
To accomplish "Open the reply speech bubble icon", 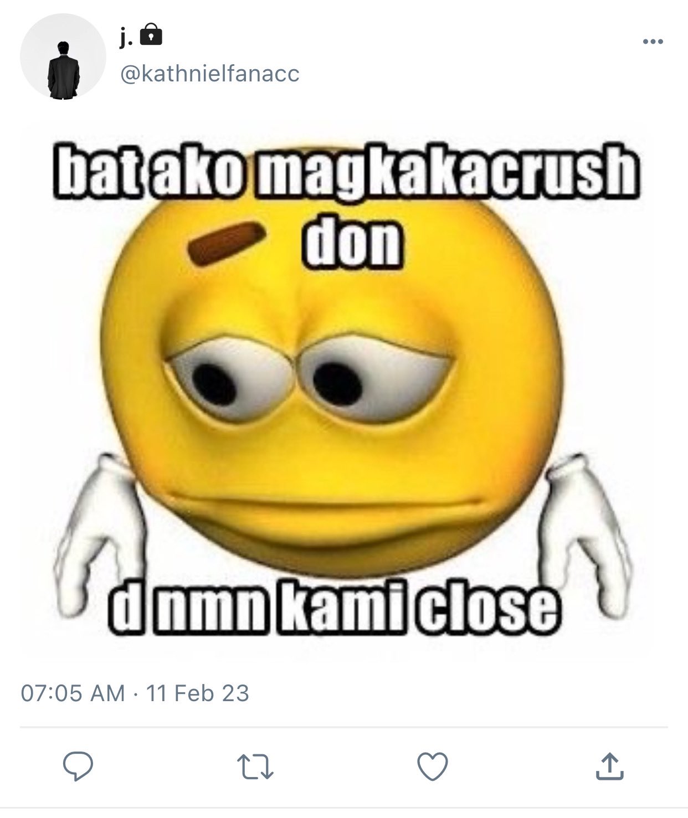I will pos(78,766).
